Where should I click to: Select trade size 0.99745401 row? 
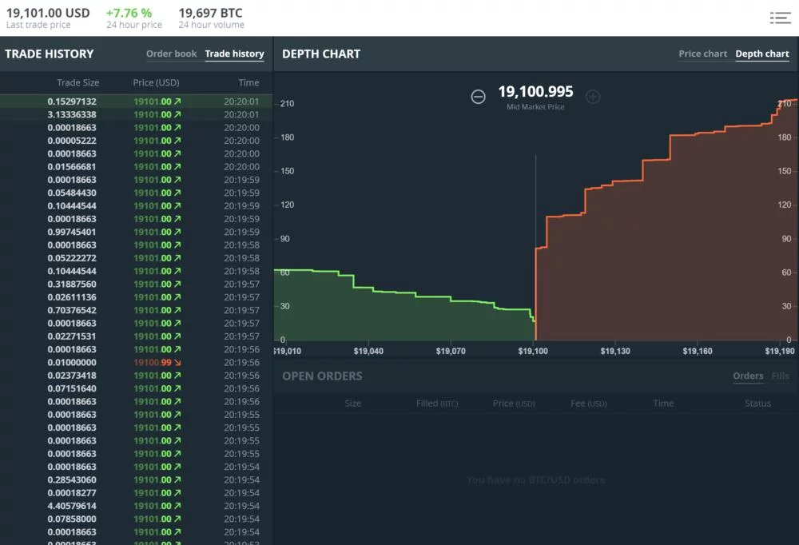click(x=136, y=232)
